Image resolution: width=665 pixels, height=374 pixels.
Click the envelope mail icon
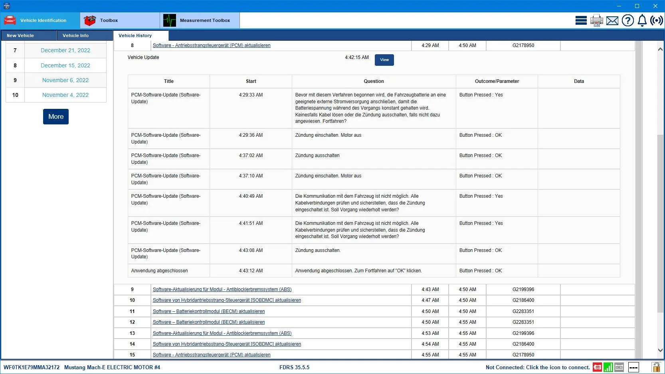coord(612,21)
